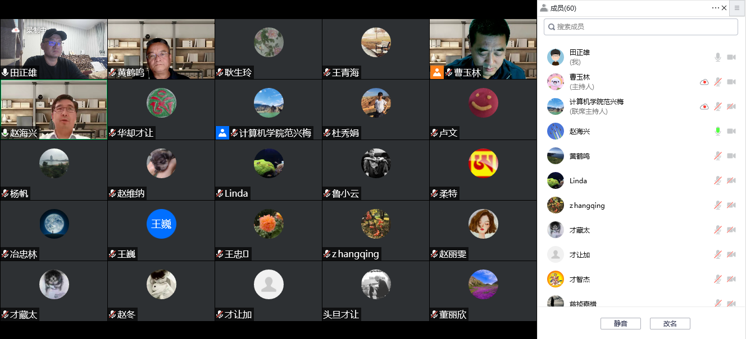The image size is (746, 339).
Task: Click the camera icon in 黄鹤鸣's member row
Action: 731,156
